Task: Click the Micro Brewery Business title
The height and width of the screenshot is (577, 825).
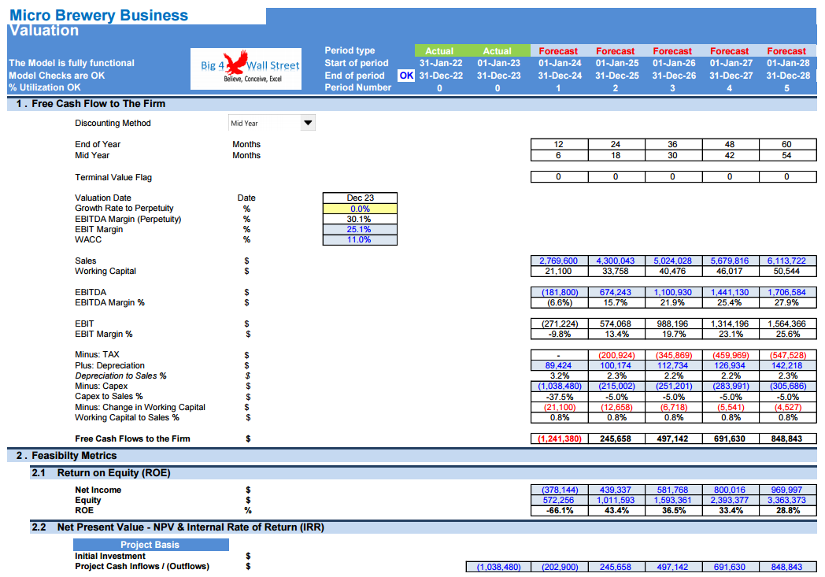Action: (99, 15)
